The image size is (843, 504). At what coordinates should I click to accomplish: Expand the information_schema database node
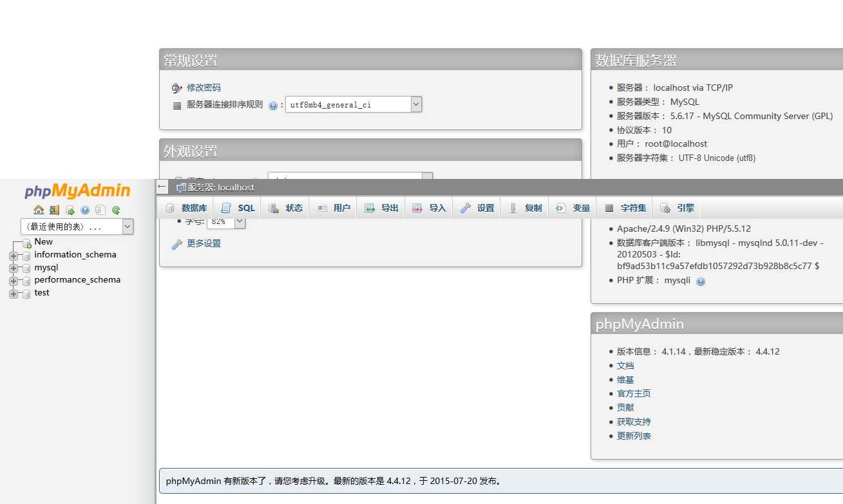click(x=13, y=256)
